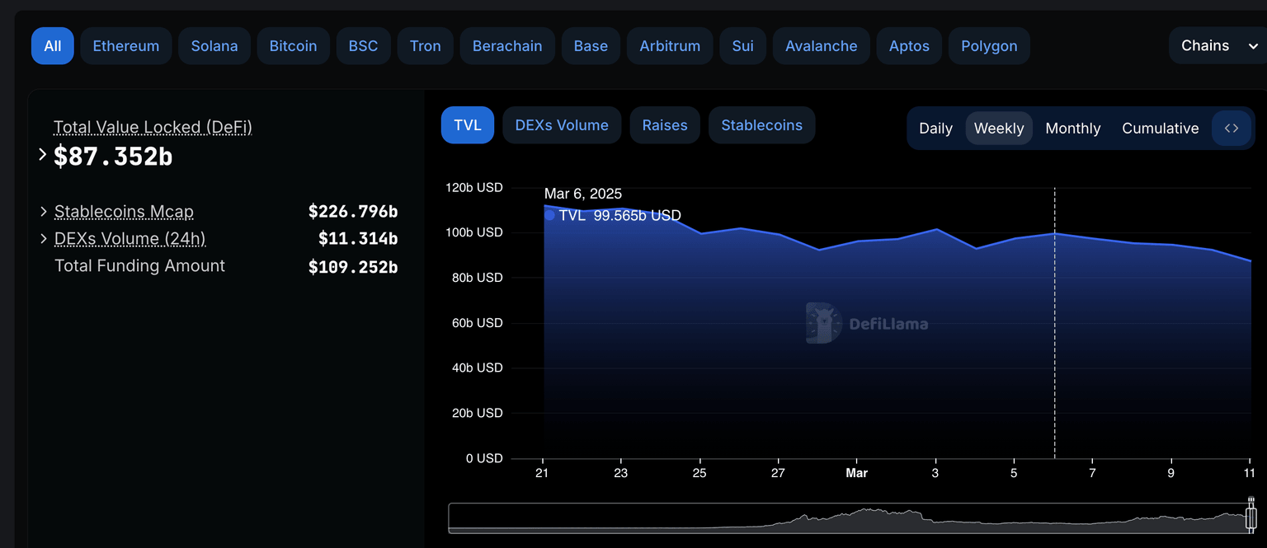
Task: Open the Chains dropdown
Action: click(1218, 46)
